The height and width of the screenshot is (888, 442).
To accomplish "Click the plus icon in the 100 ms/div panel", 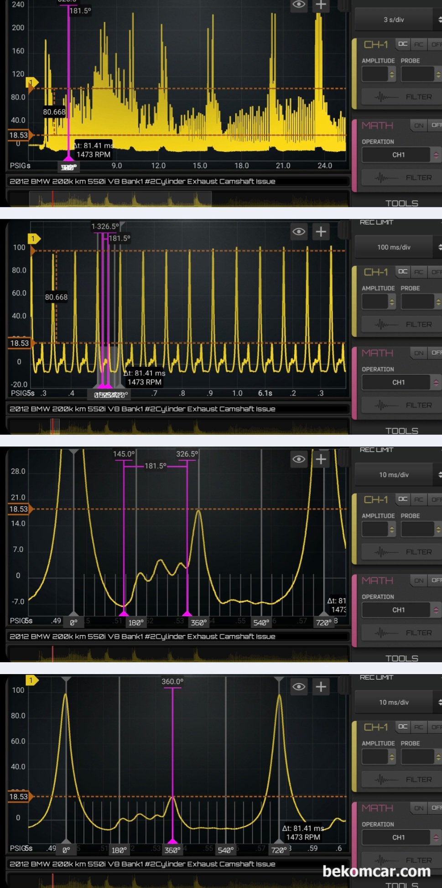I will 321,232.
